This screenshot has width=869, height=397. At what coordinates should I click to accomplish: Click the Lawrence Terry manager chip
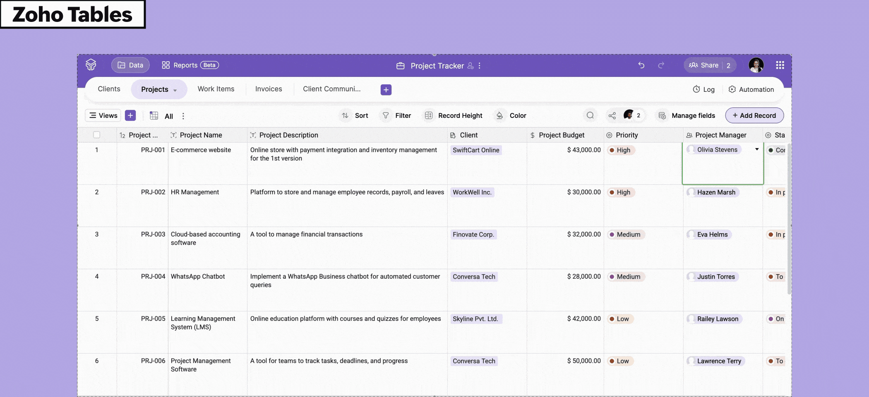pos(715,361)
